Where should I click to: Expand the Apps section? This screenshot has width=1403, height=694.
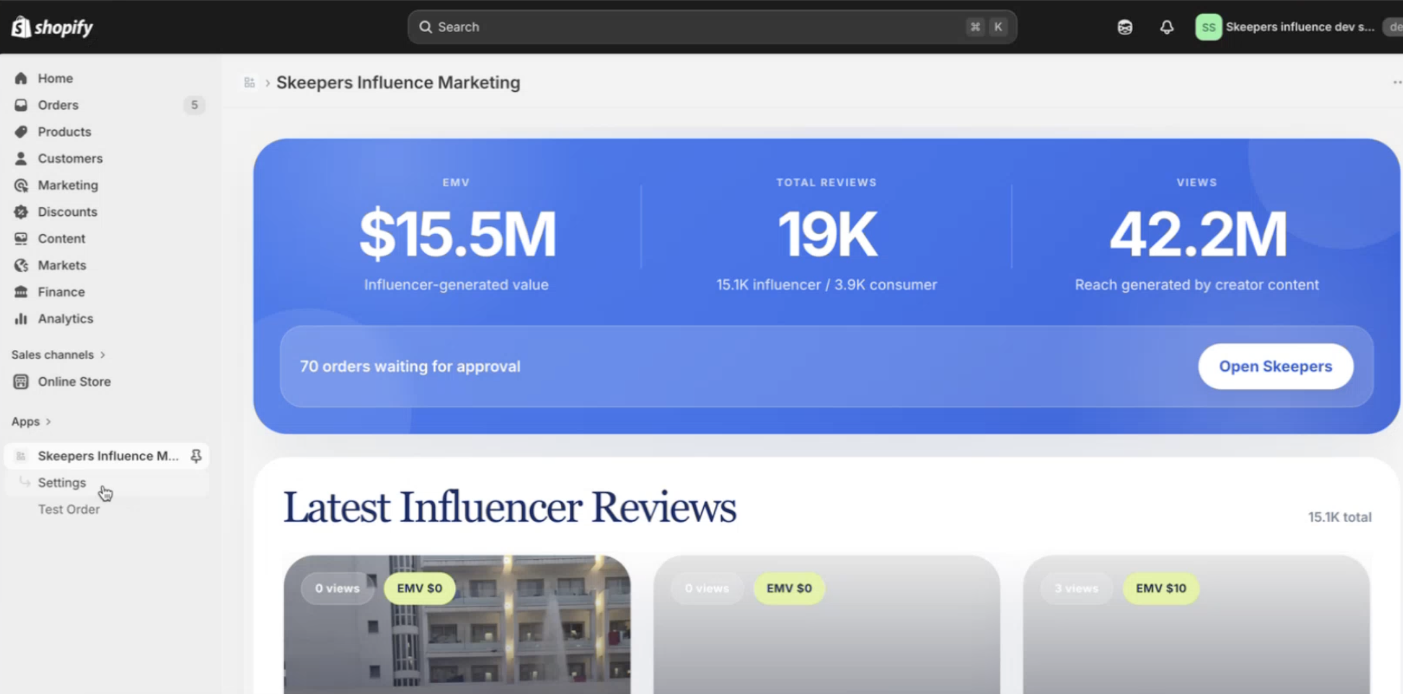click(31, 421)
